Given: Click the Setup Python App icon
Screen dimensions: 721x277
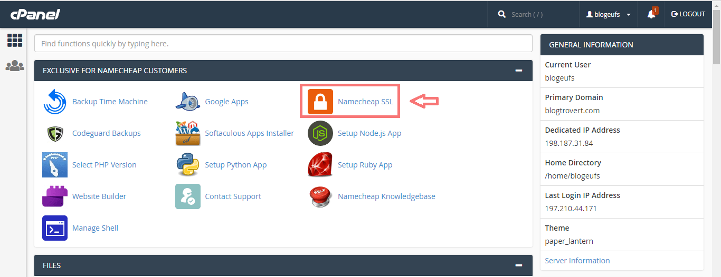Looking at the screenshot, I should [188, 165].
